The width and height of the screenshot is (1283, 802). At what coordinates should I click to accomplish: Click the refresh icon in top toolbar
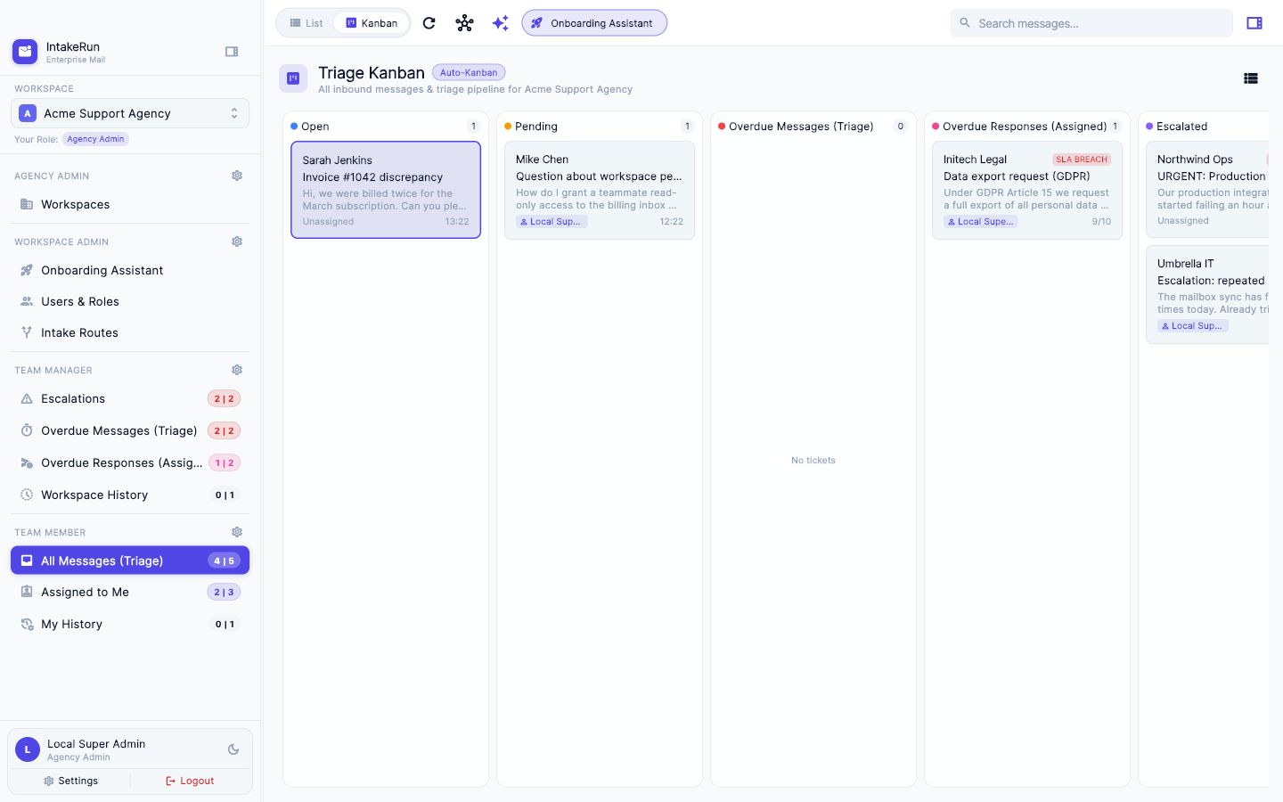click(429, 23)
